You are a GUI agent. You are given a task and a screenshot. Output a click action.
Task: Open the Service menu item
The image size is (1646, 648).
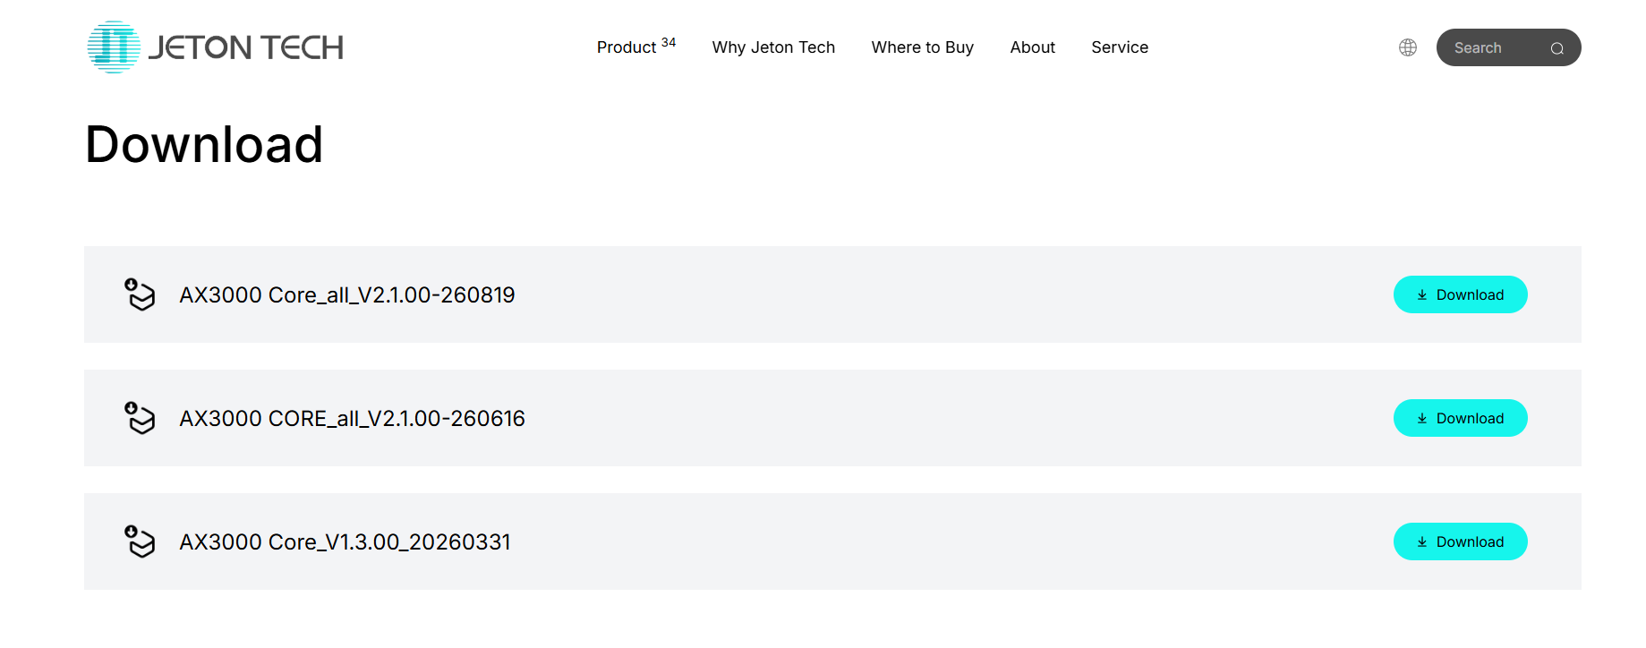point(1120,47)
